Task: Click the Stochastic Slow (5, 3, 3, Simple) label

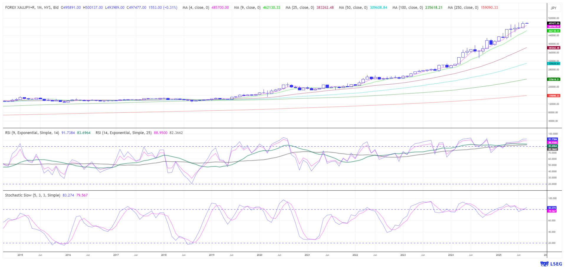Action: 32,195
